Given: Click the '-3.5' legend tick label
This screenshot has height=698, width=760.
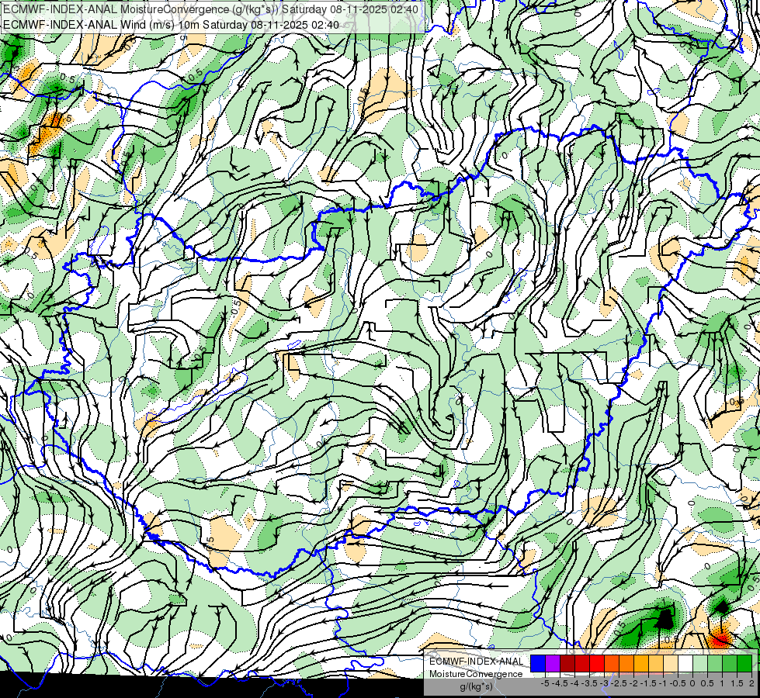Looking at the screenshot, I should (589, 683).
